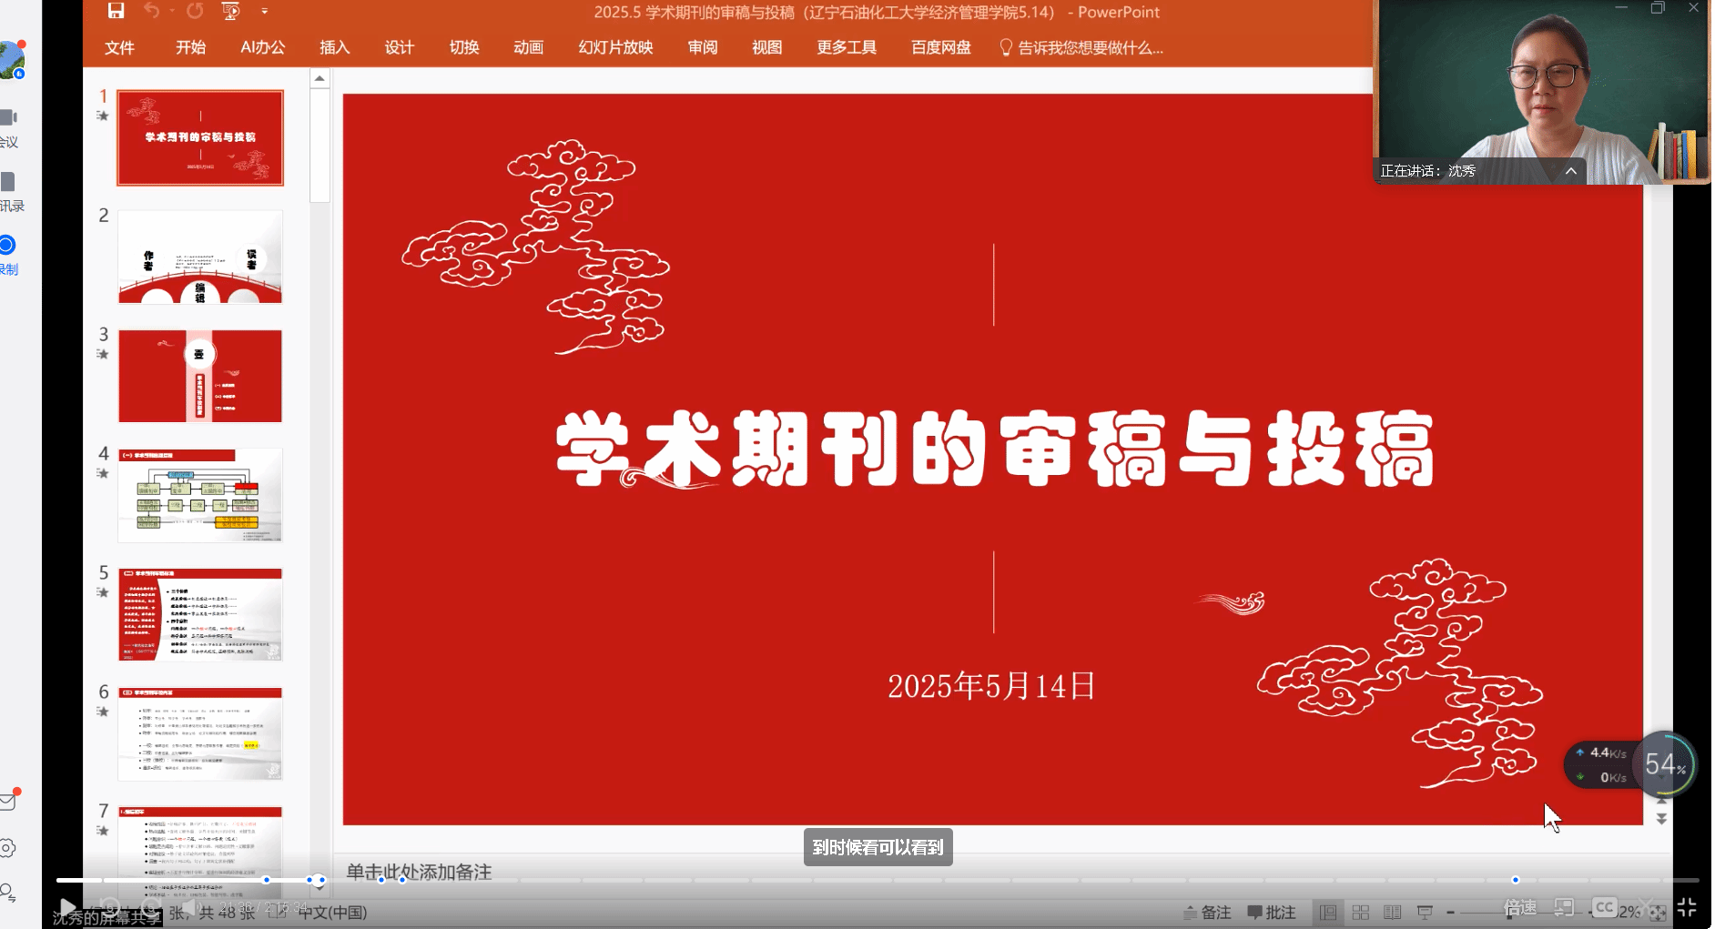Start slideshow from beginning icon in title bar
Screen dimensions: 1715x929
click(x=230, y=11)
